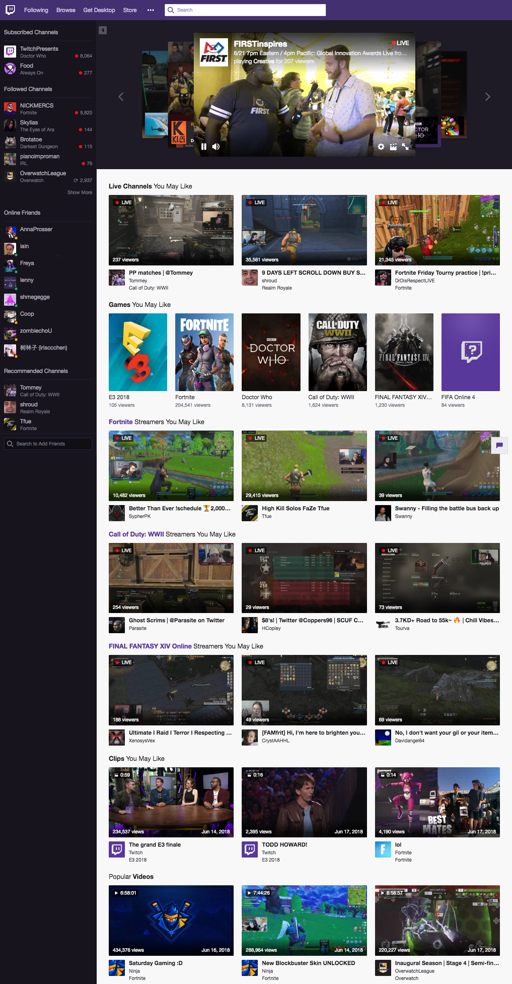The width and height of the screenshot is (512, 984).
Task: Open the Browse nav item
Action: (x=66, y=10)
